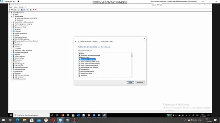The image size is (220, 123).
Task: Click the Yandex browser icon in local taskbar
Action: click(x=46, y=120)
